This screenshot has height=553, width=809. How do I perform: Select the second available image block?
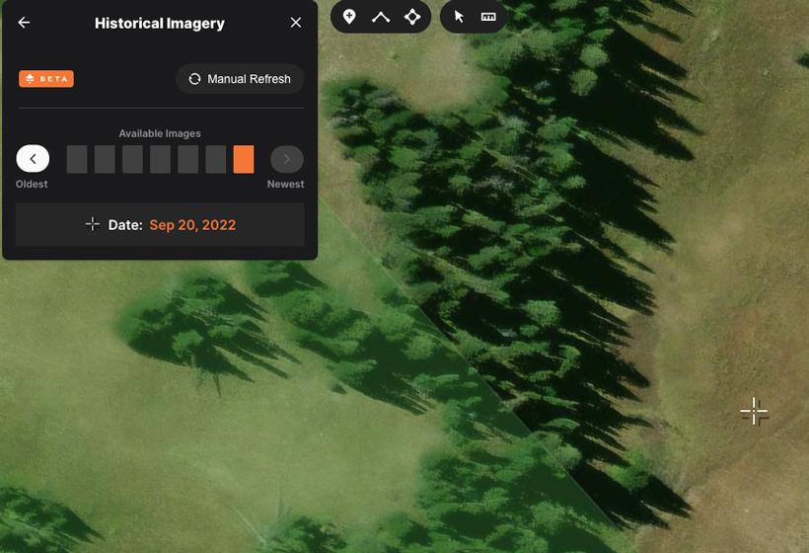[105, 159]
